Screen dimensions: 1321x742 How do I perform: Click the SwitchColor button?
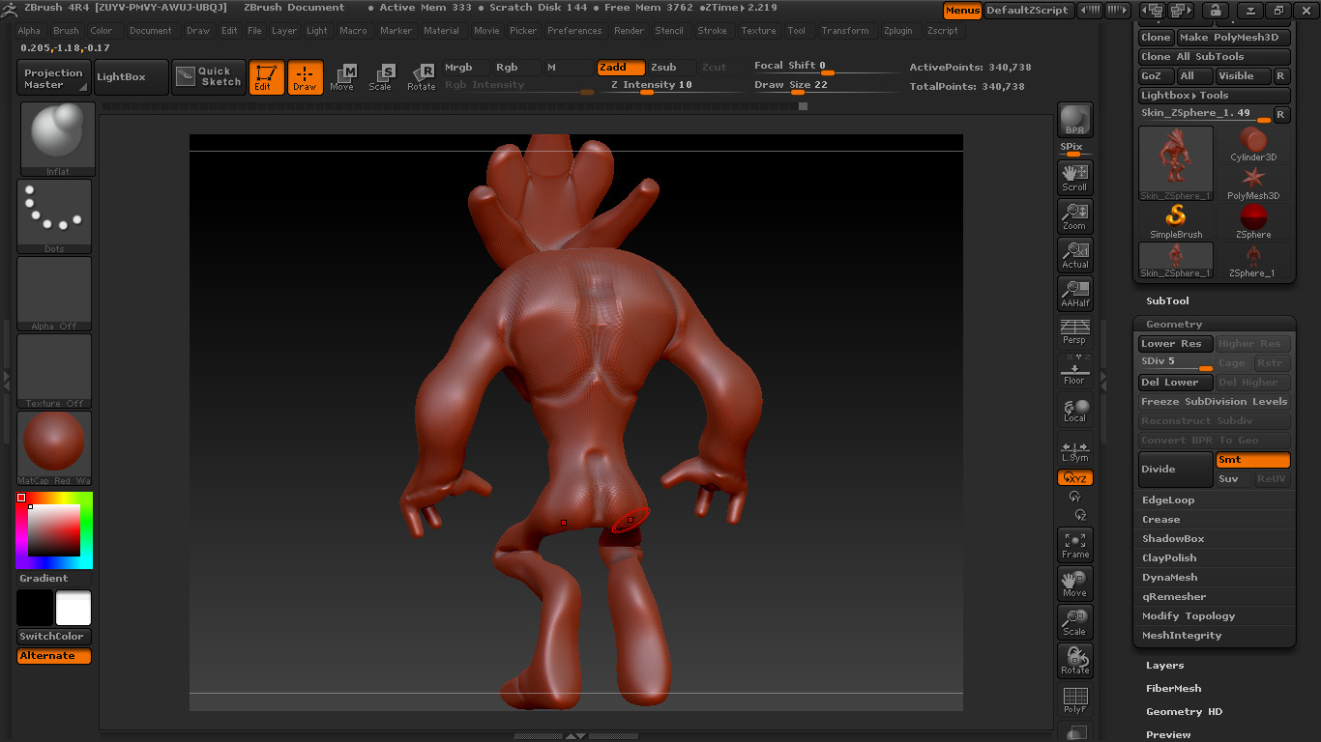(x=54, y=637)
